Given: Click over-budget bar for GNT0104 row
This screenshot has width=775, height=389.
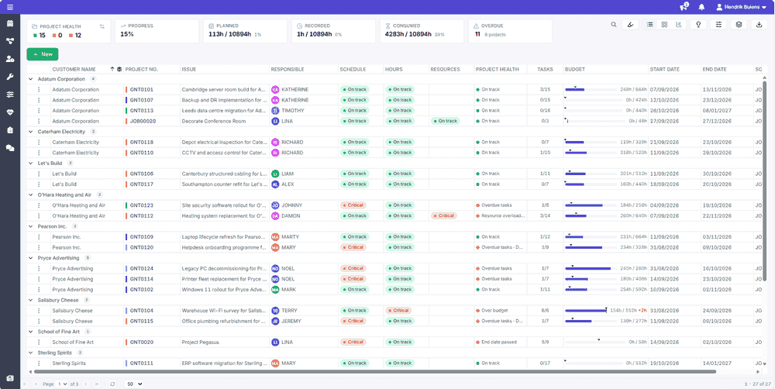Looking at the screenshot, I should (586, 311).
